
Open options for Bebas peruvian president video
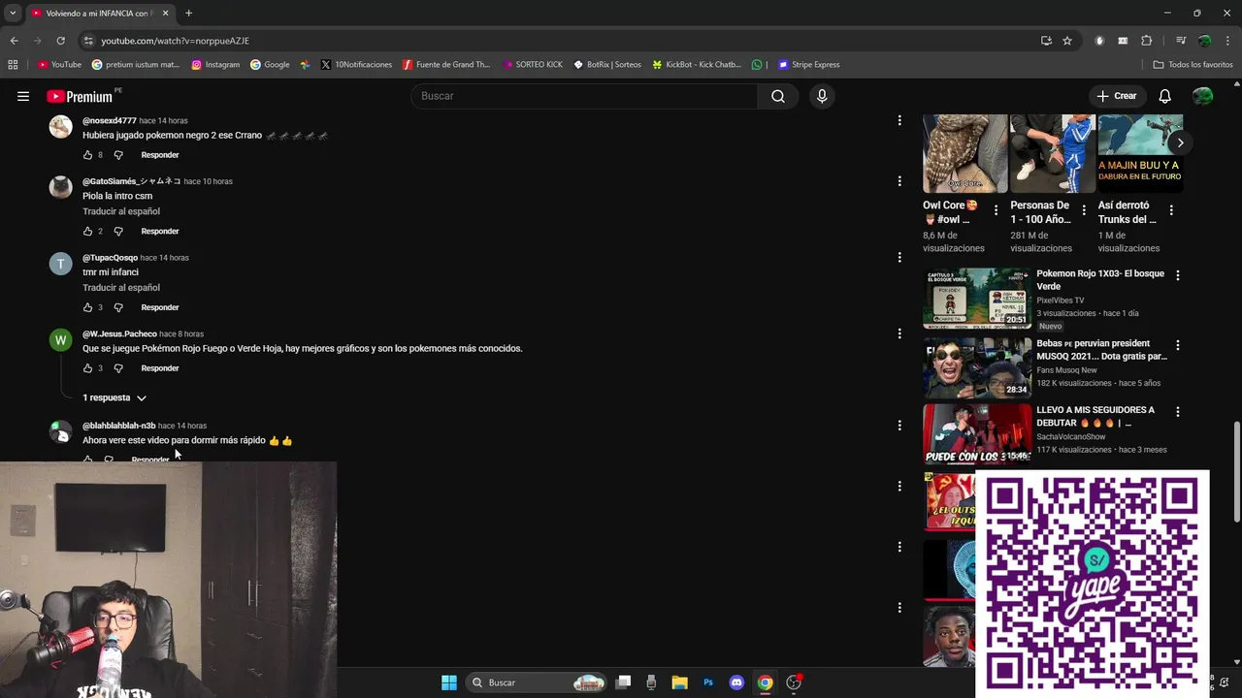click(1178, 345)
